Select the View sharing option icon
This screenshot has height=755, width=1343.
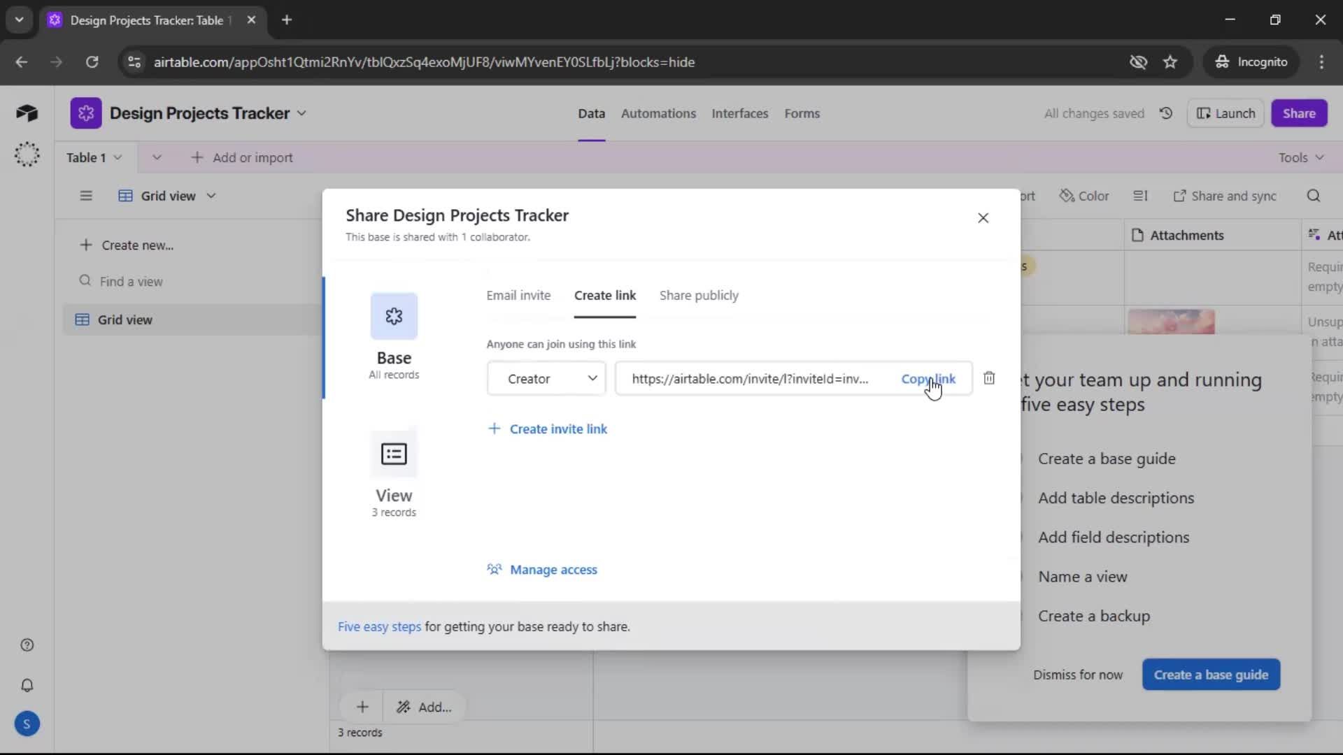(x=394, y=454)
